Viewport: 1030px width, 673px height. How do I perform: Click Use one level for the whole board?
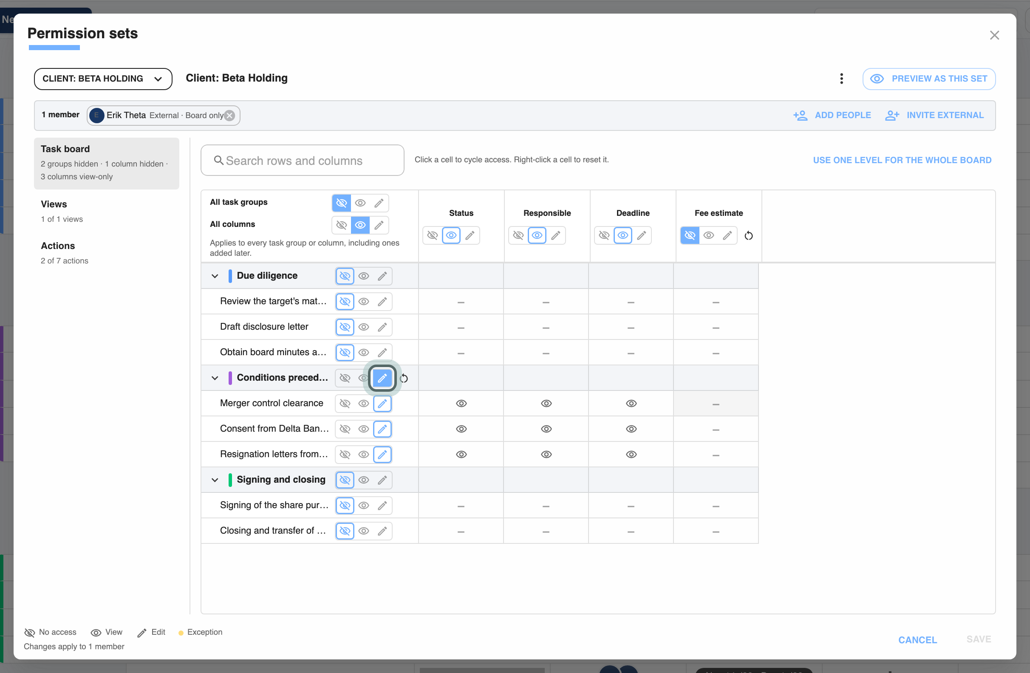902,160
